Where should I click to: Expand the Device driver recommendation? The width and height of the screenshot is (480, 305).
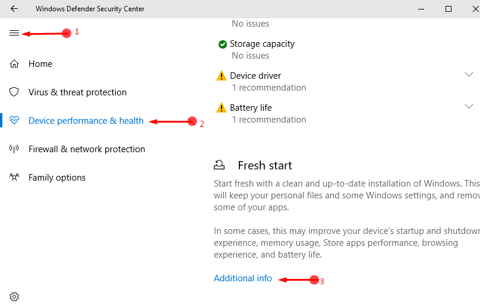[x=469, y=74]
